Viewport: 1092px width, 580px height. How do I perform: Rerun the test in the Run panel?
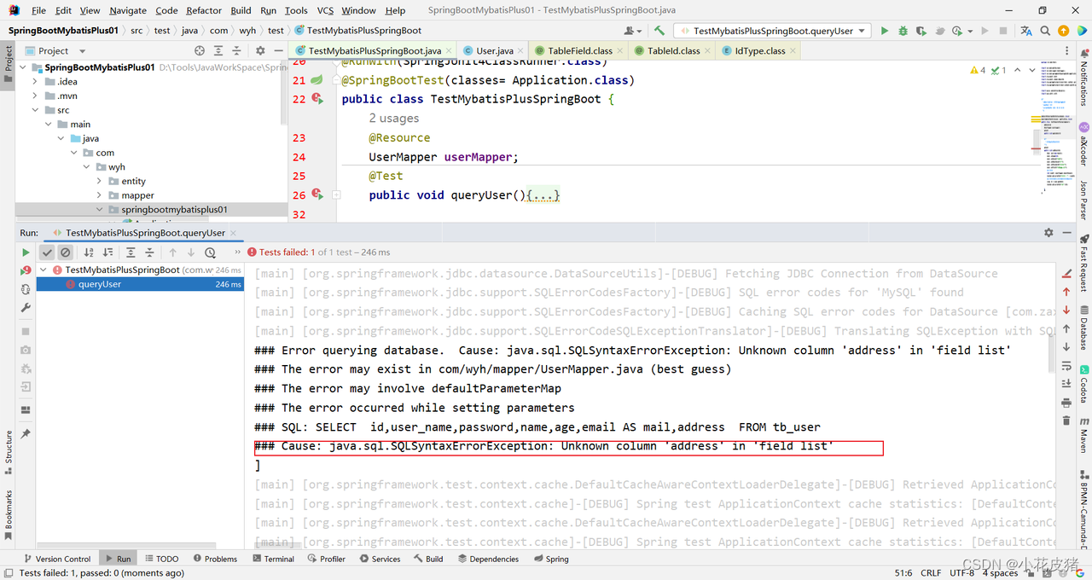26,252
